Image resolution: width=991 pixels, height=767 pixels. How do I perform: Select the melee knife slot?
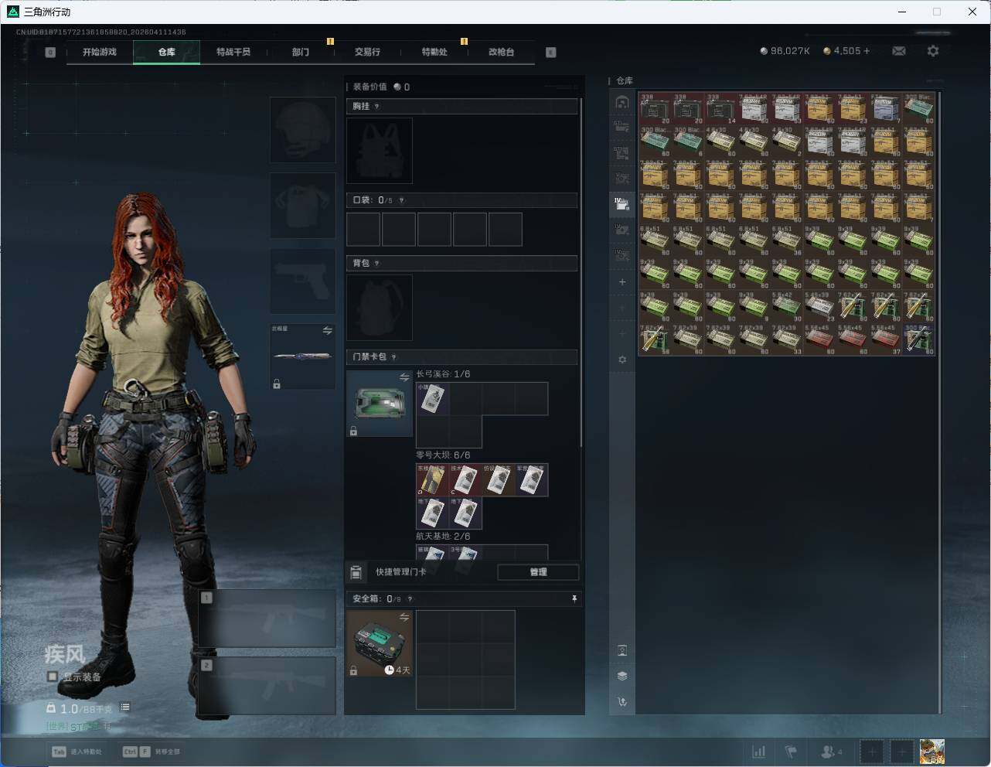(303, 356)
